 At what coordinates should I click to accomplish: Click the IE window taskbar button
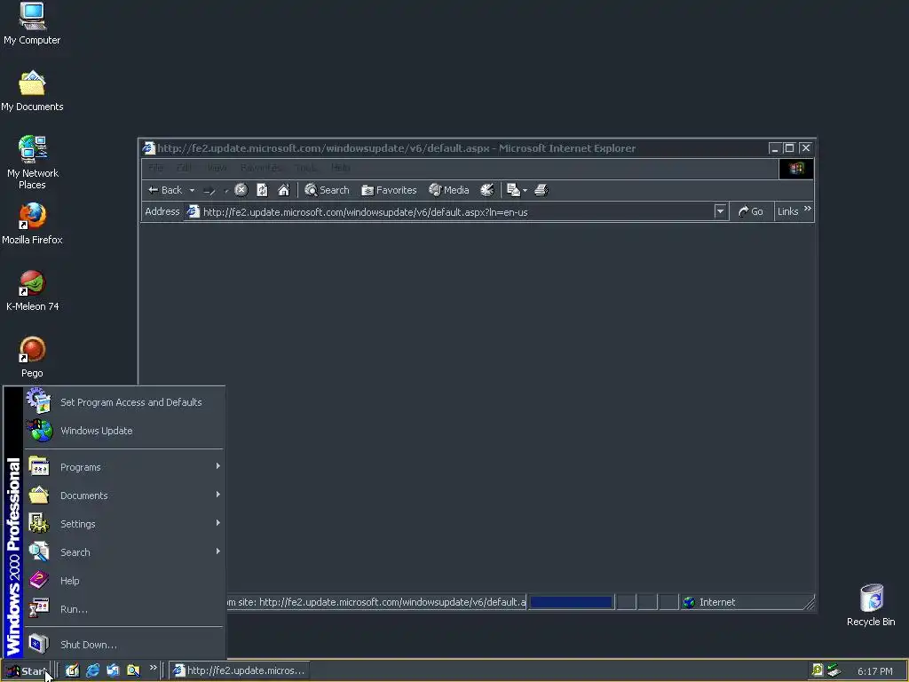tap(240, 670)
